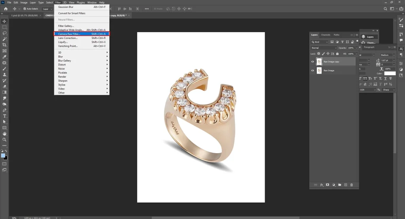Image resolution: width=405 pixels, height=219 pixels.
Task: Pick the Horizontal Type tool
Action: (5, 116)
